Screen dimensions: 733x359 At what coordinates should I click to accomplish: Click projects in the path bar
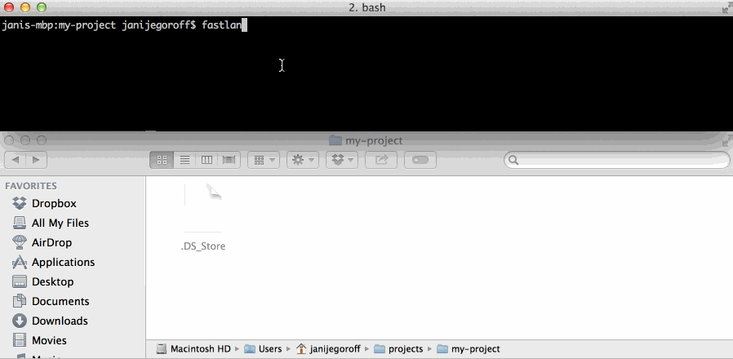pos(398,349)
